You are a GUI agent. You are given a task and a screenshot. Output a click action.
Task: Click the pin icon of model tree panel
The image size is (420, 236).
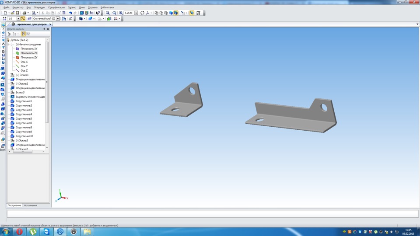pyautogui.click(x=45, y=29)
